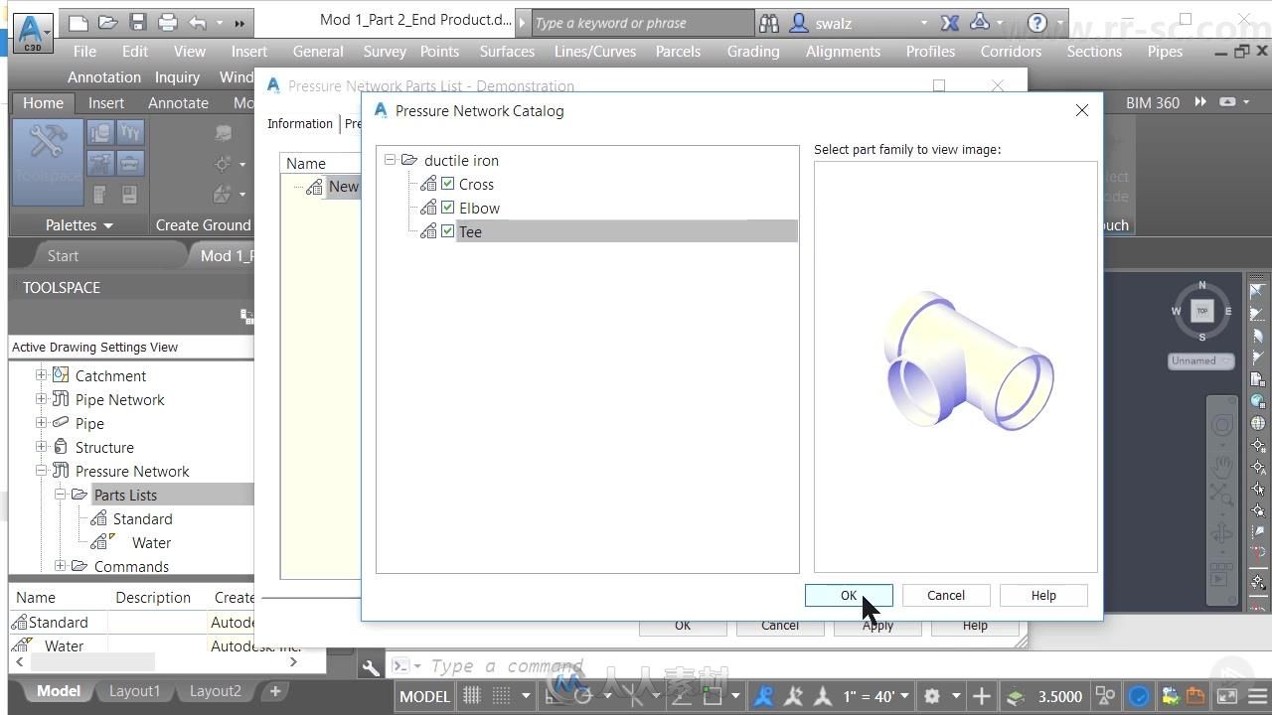
Task: Expand the Pipe node in Toolspace
Action: point(41,423)
